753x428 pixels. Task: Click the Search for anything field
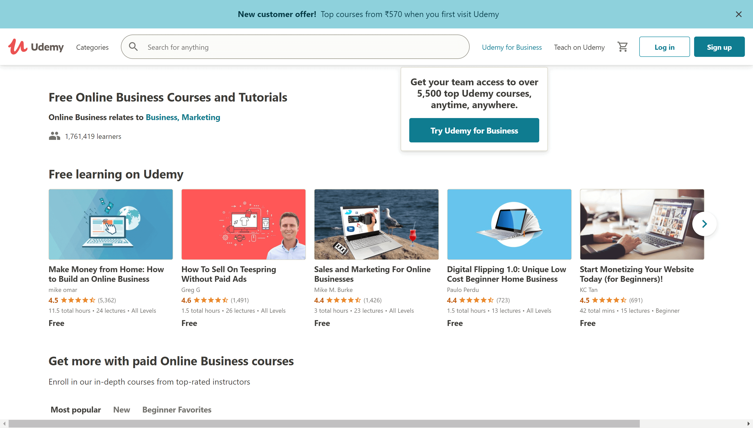295,47
